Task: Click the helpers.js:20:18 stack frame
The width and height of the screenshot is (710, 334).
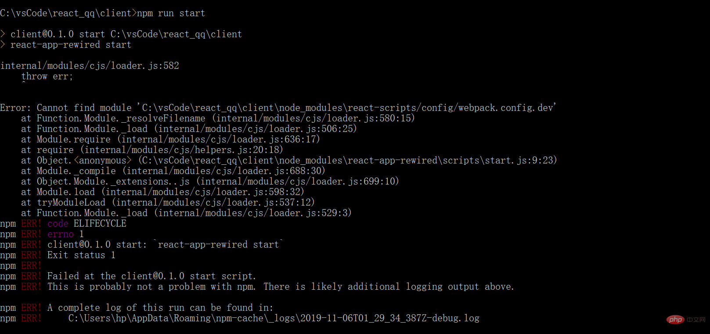Action: tap(182, 150)
